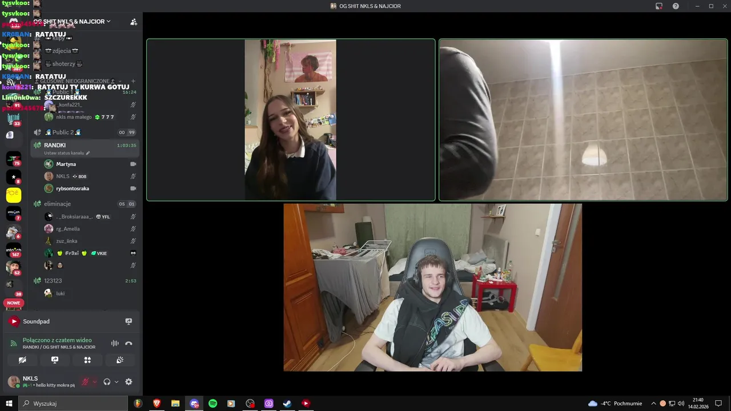
Task: Focus the bottom streamer video tile
Action: 433,288
